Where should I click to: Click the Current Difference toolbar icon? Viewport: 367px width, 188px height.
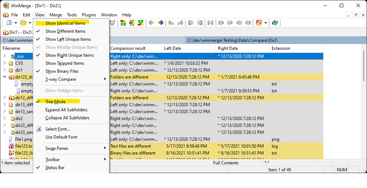coord(132,23)
